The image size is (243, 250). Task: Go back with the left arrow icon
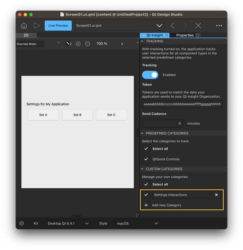[x=173, y=26]
